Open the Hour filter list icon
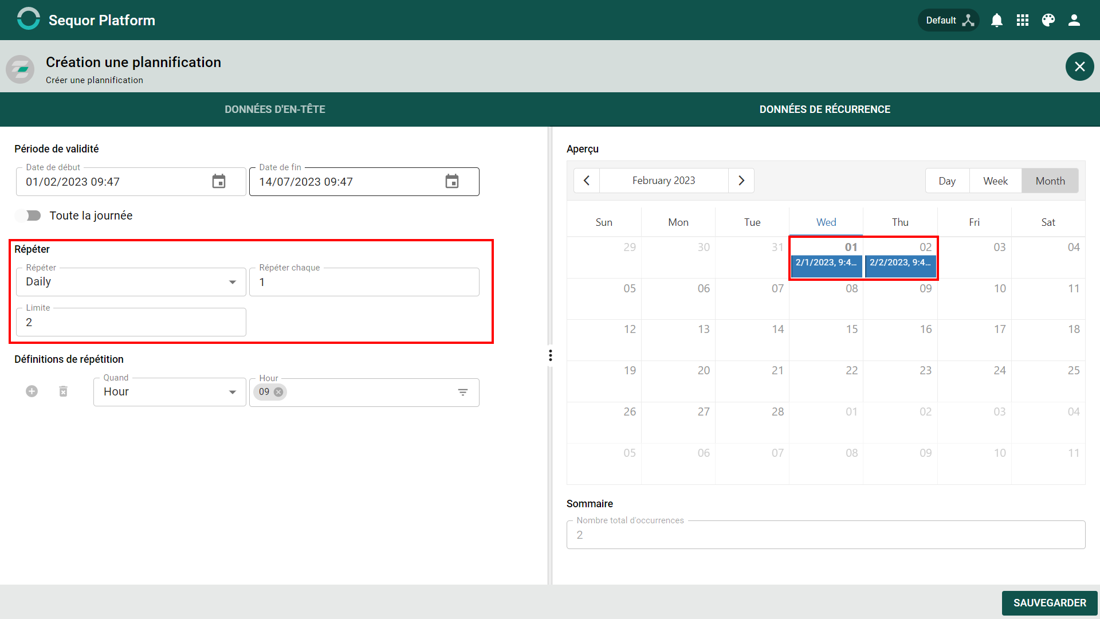 (x=463, y=392)
